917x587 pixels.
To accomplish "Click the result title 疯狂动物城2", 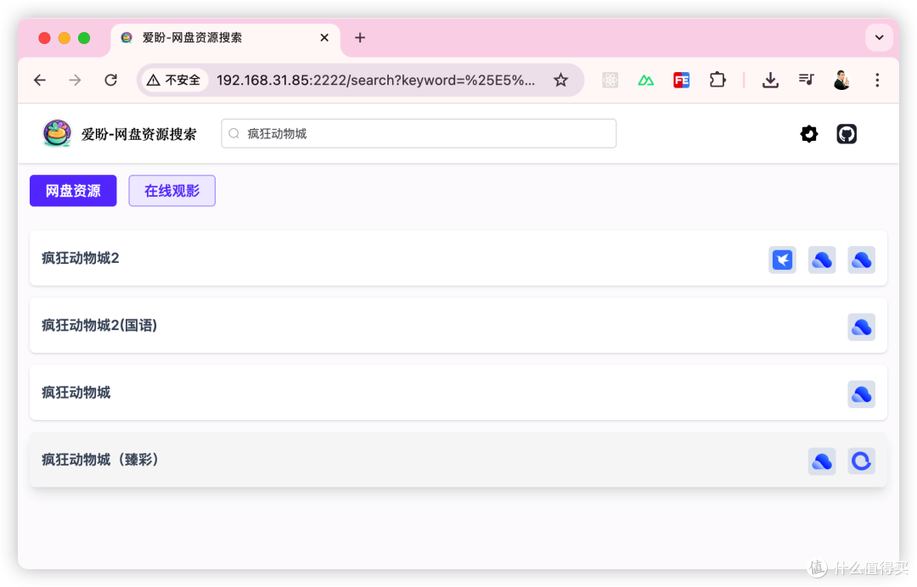I will [81, 258].
